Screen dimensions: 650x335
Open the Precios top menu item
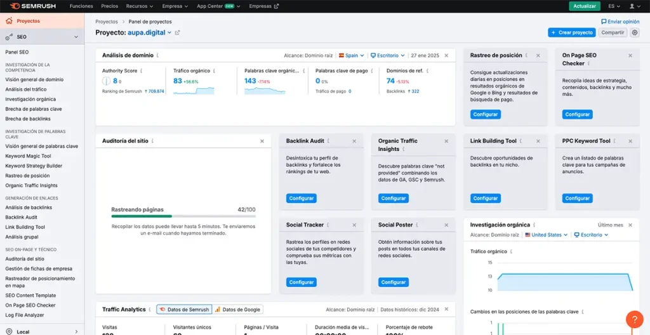coord(109,6)
